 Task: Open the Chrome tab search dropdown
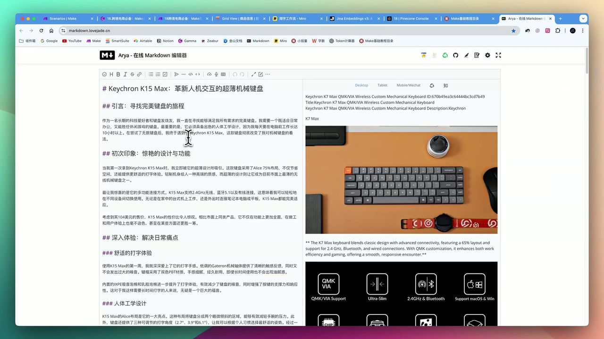click(x=583, y=19)
